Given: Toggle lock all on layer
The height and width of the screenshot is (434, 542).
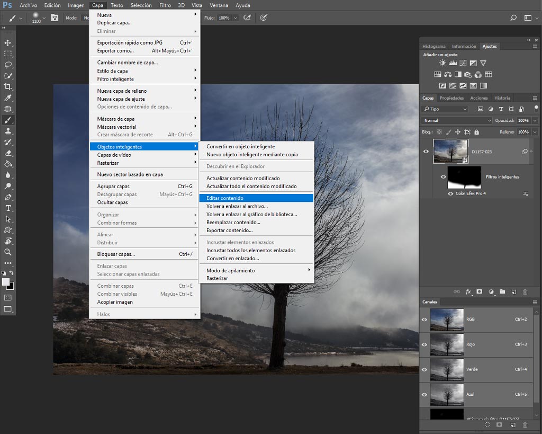Looking at the screenshot, I should (x=477, y=132).
